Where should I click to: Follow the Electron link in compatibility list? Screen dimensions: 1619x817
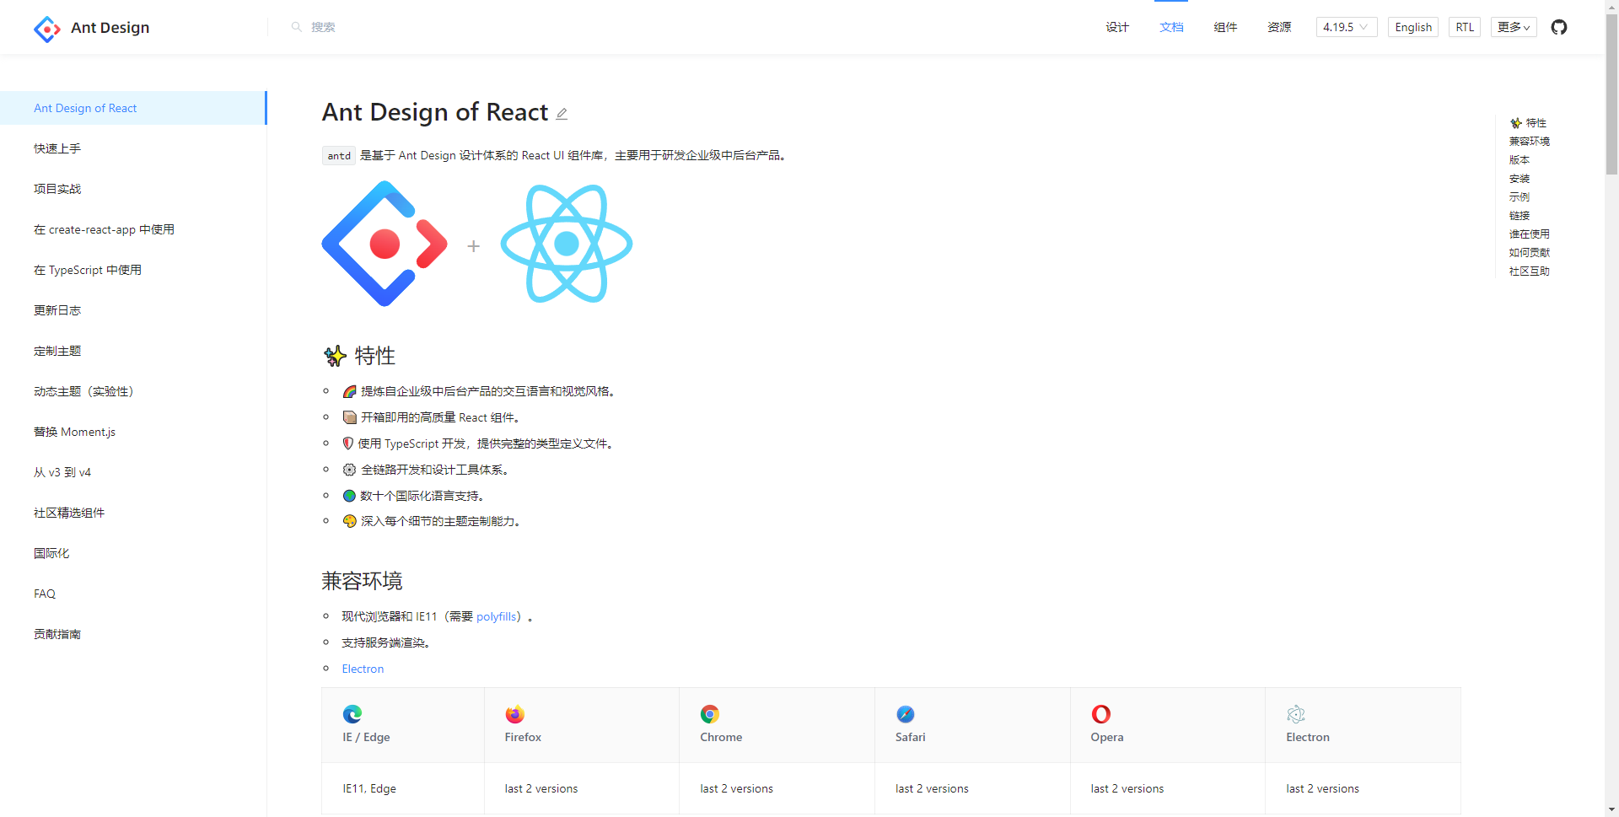pyautogui.click(x=363, y=669)
